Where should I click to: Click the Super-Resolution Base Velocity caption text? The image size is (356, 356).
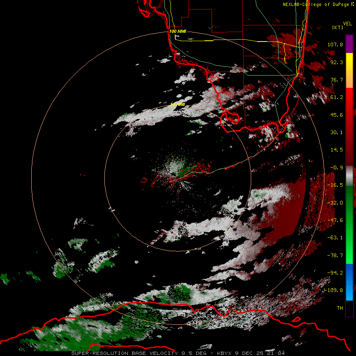tap(178, 353)
